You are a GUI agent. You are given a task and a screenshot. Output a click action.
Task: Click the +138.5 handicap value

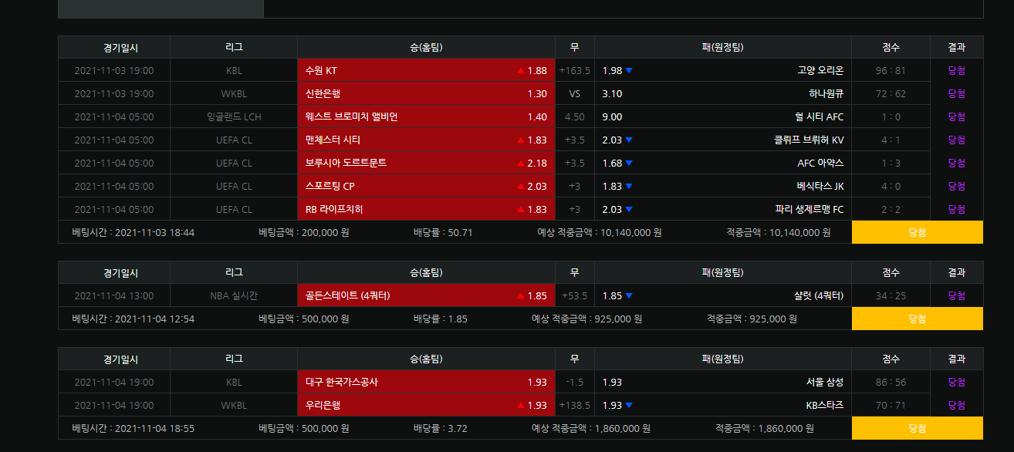(x=574, y=405)
